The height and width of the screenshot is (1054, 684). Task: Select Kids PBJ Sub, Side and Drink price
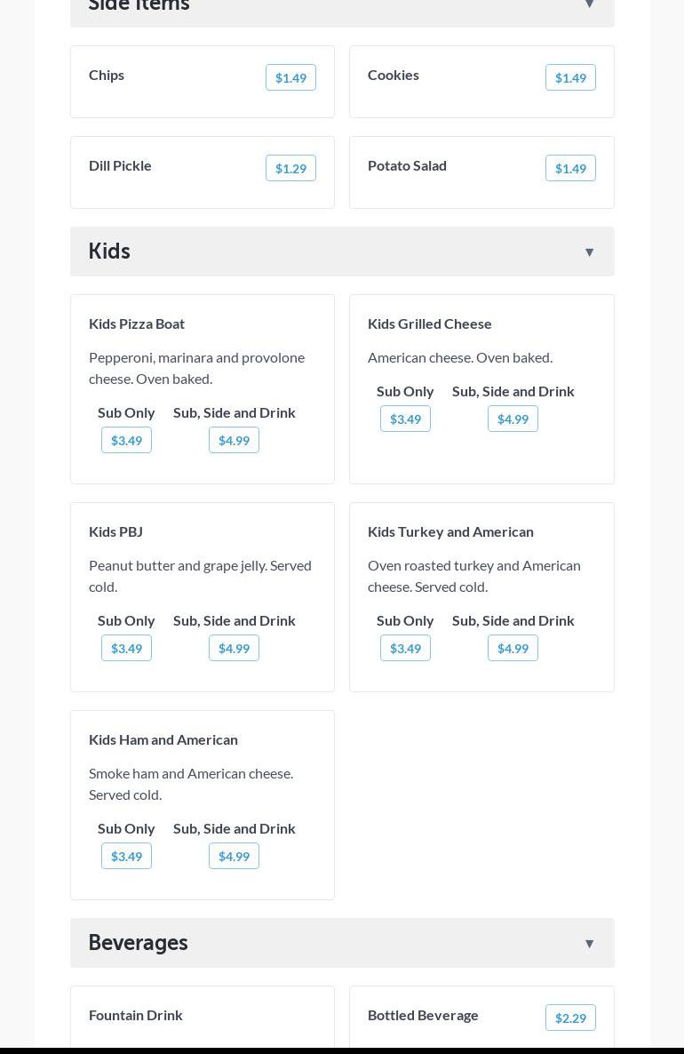pyautogui.click(x=234, y=649)
